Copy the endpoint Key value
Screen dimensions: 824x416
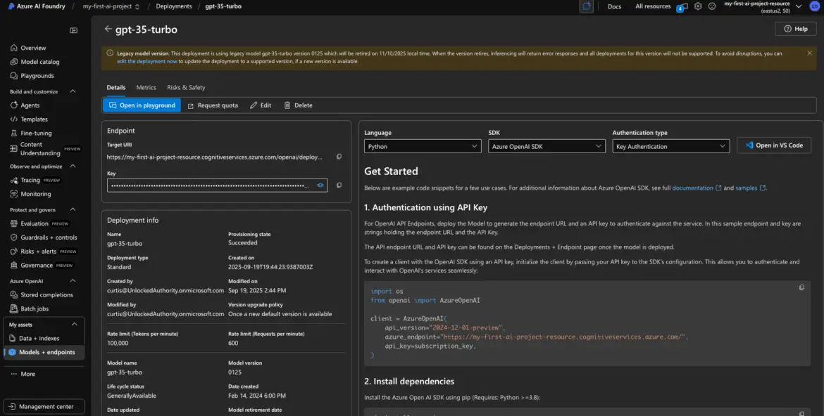pos(339,186)
